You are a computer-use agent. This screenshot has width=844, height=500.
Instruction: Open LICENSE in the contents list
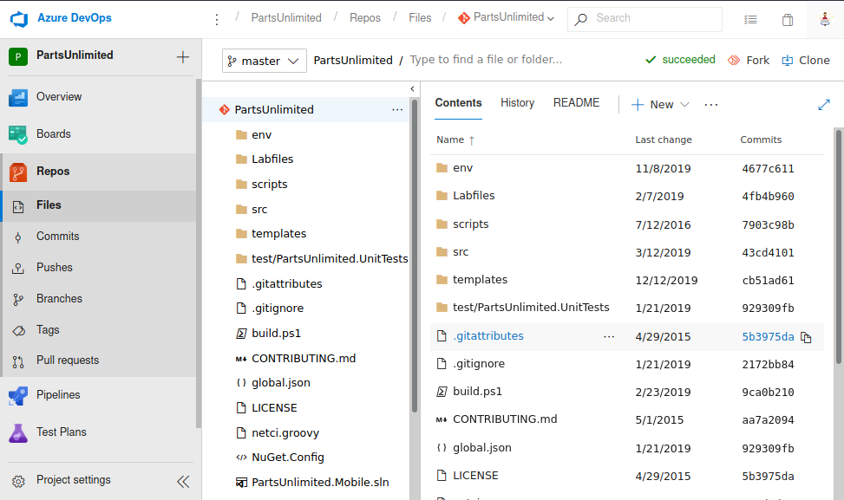click(x=475, y=475)
